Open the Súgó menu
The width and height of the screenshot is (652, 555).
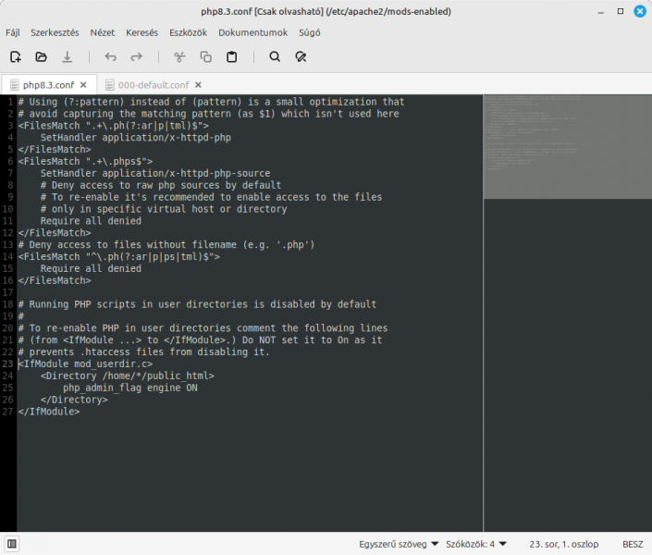[310, 32]
